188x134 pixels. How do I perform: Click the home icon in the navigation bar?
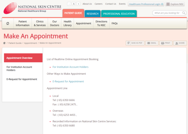tap(8, 23)
